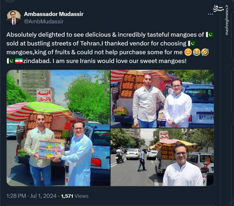Open the large left mango vendor photo
234x206 pixels.
[x=58, y=128]
